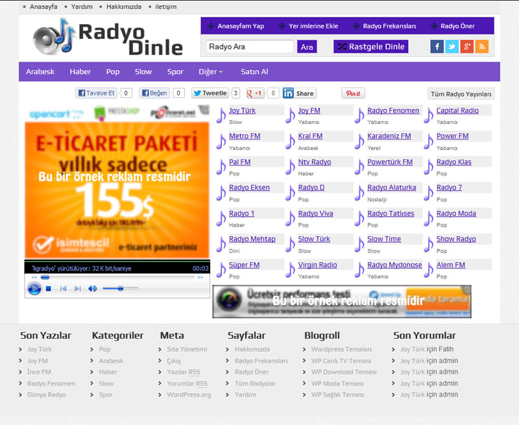Image resolution: width=519 pixels, height=425 pixels.
Task: Open the Satın Al menu item
Action: tap(254, 71)
